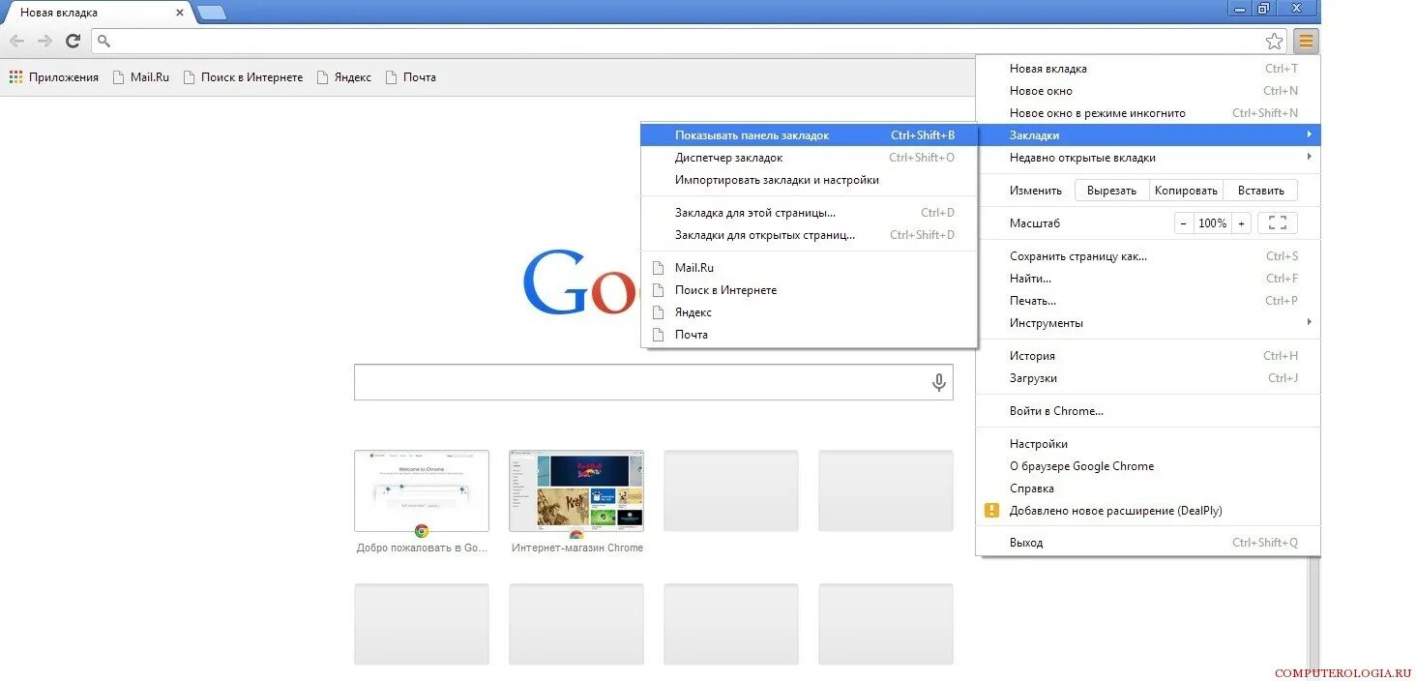This screenshot has height=681, width=1416.
Task: Select Выход to quit Chrome
Action: click(1148, 543)
